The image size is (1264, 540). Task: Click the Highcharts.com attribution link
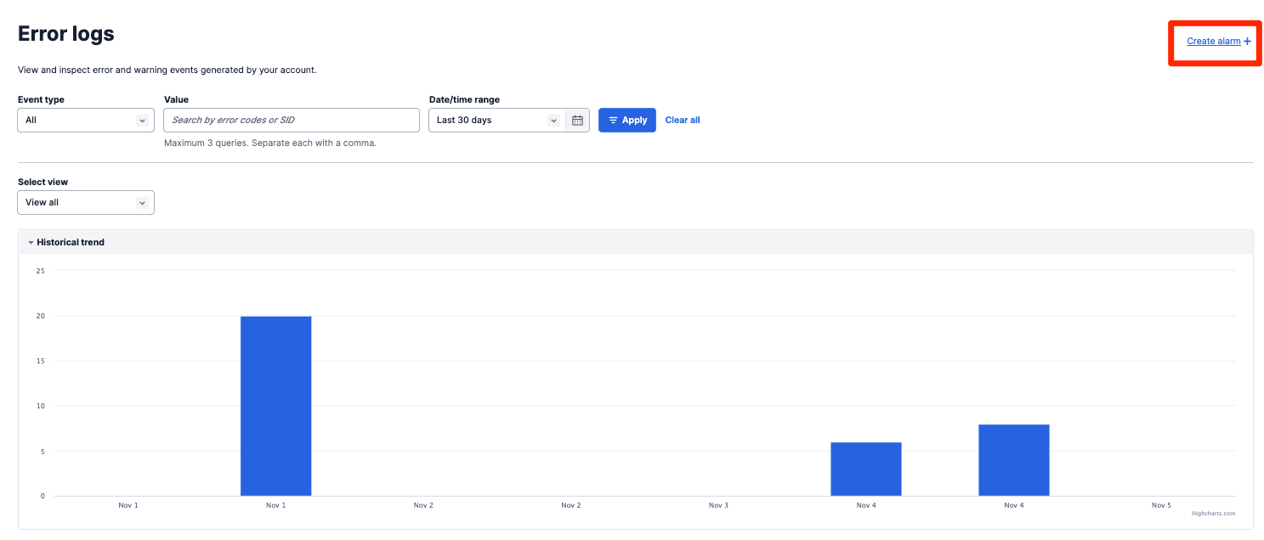coord(1213,513)
